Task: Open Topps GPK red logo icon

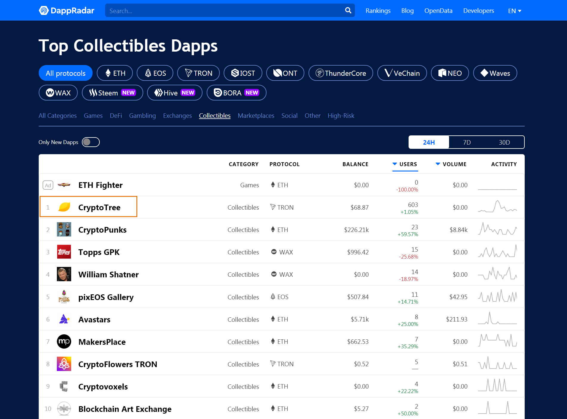Action: click(64, 252)
